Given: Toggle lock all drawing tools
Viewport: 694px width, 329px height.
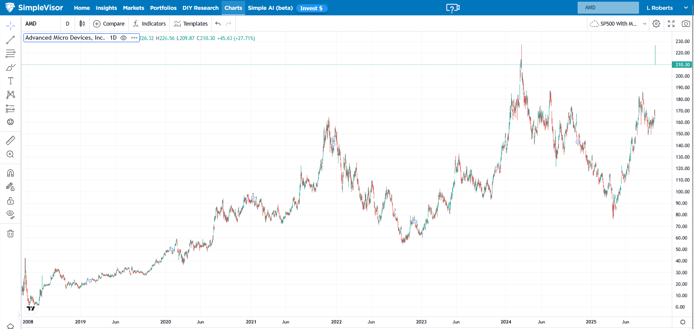Looking at the screenshot, I should pyautogui.click(x=11, y=201).
